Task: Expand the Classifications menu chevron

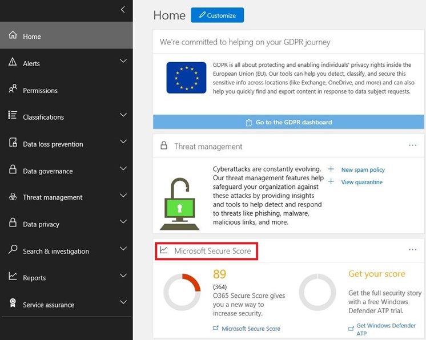Action: (x=123, y=115)
